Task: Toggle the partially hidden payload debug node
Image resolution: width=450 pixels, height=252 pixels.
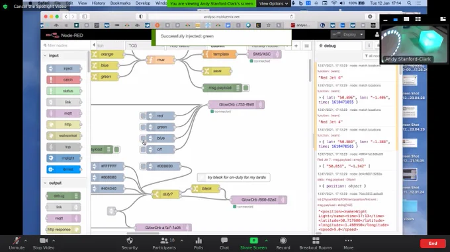Action: coord(116,149)
